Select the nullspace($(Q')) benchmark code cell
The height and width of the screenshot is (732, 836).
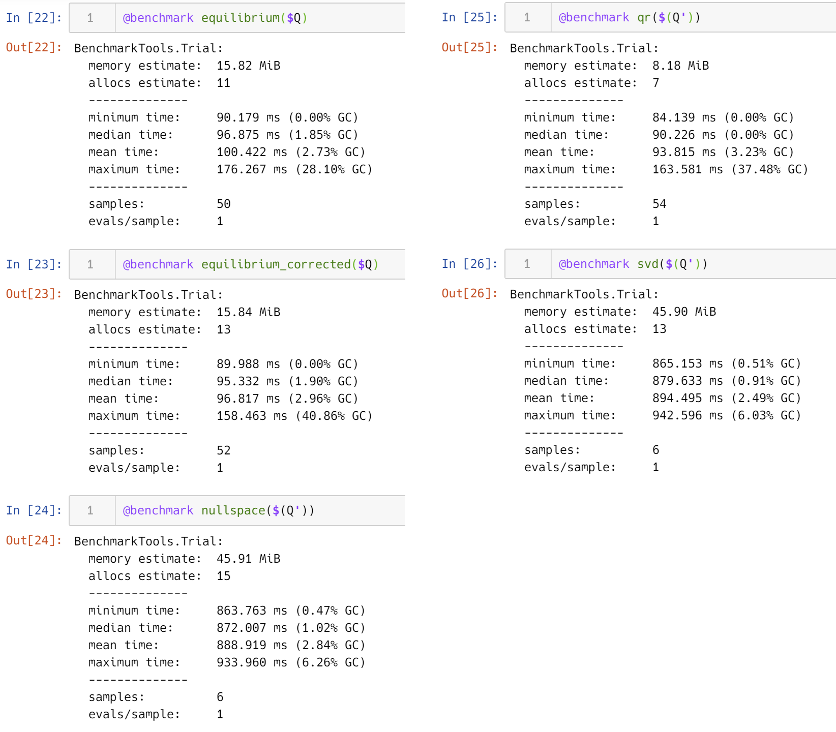click(x=237, y=510)
